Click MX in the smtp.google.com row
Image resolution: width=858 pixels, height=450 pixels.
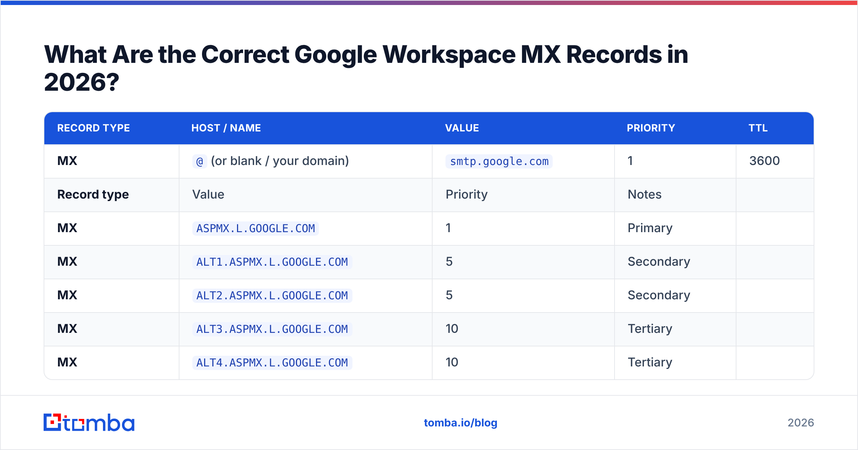(x=67, y=161)
